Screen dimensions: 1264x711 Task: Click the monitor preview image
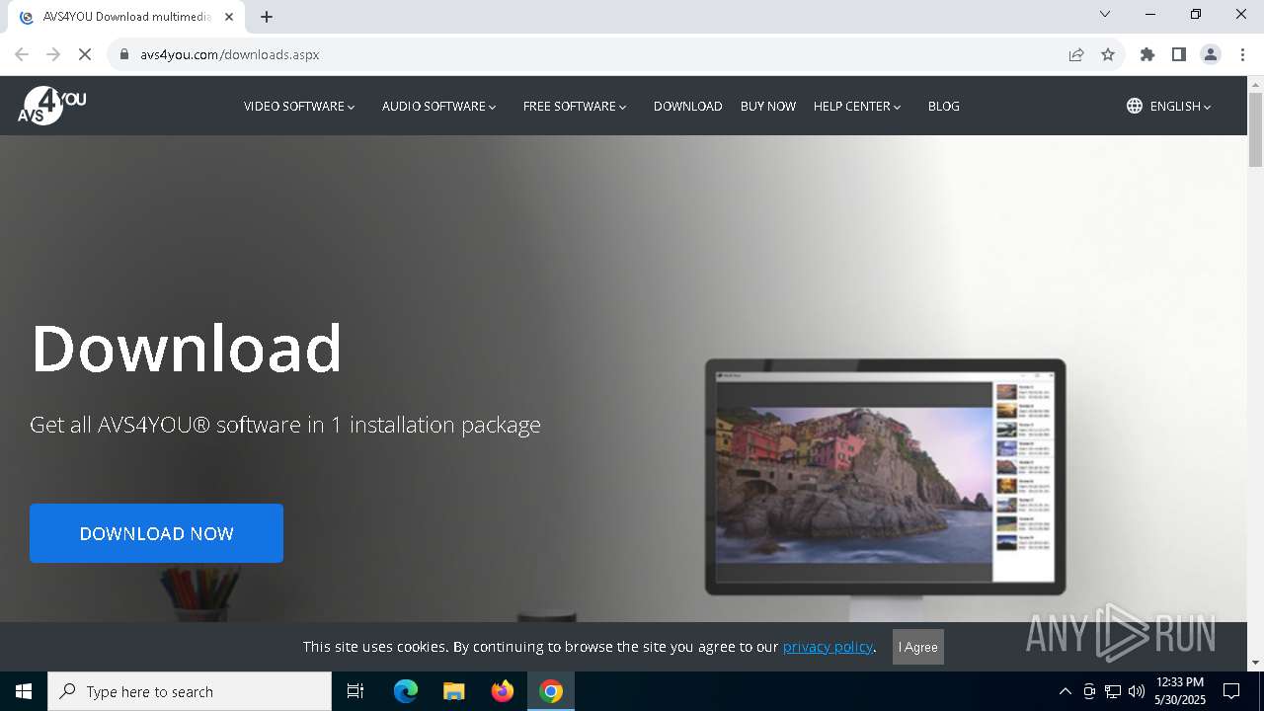pos(885,476)
